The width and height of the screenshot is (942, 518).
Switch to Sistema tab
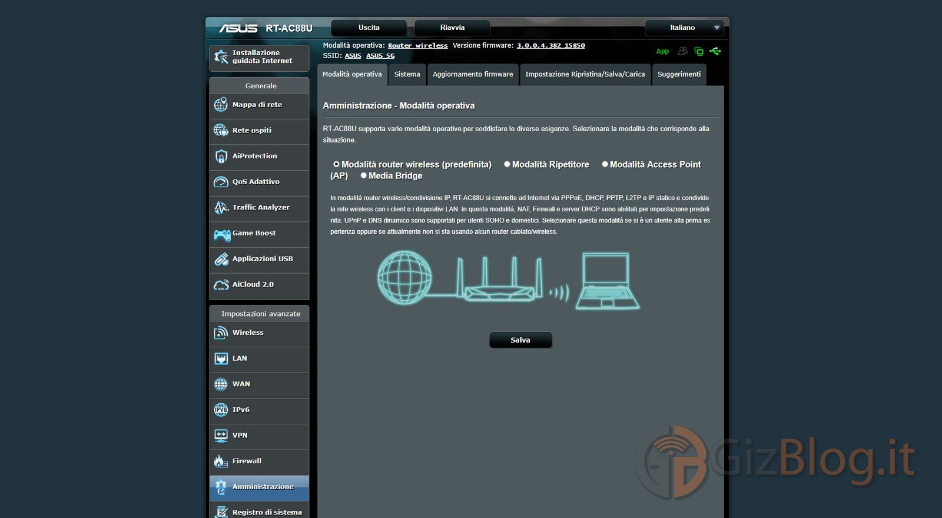click(x=407, y=75)
